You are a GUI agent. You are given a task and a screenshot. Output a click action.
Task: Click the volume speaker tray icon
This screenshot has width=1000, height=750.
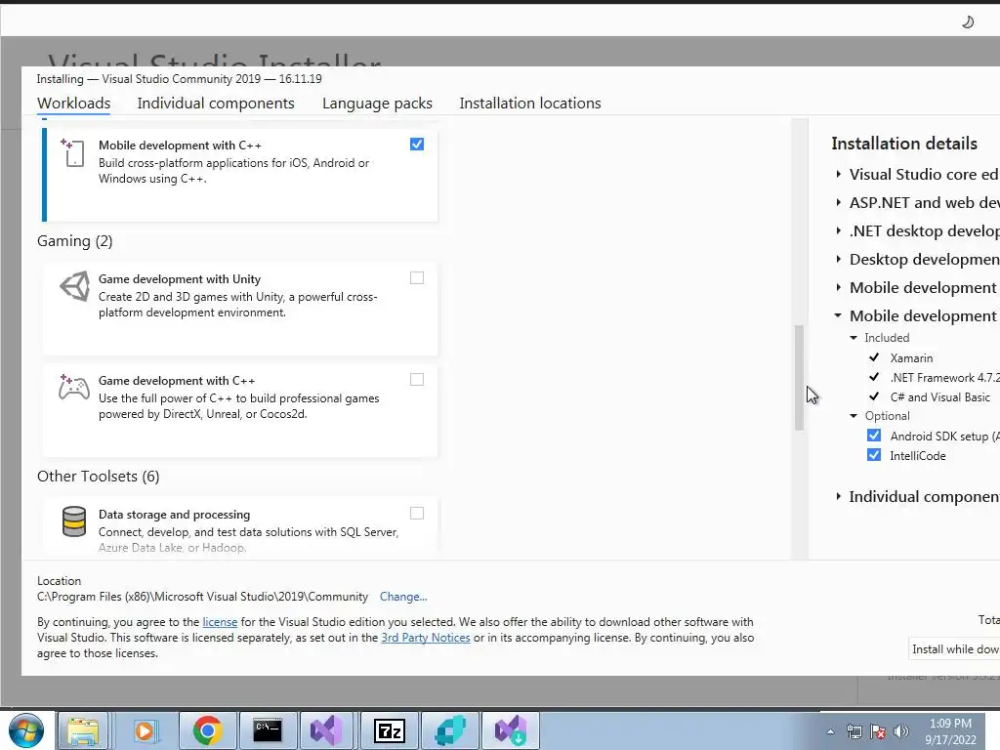coord(901,731)
